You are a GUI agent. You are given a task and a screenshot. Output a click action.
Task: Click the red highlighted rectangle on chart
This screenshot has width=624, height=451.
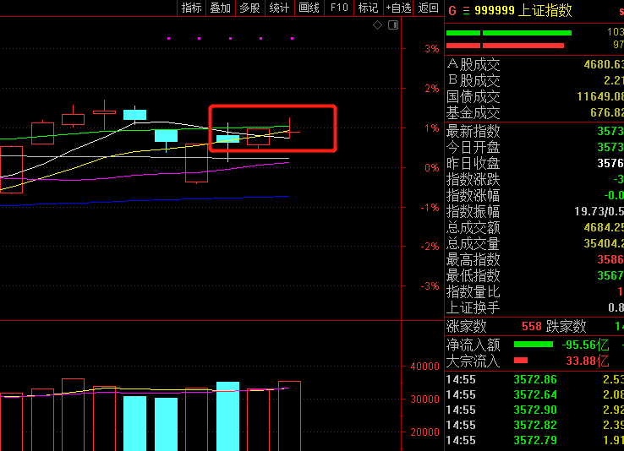272,128
